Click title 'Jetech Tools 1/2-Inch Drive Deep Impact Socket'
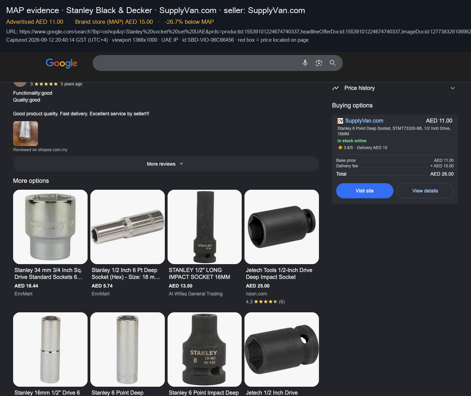This screenshot has width=471, height=396. click(x=279, y=274)
